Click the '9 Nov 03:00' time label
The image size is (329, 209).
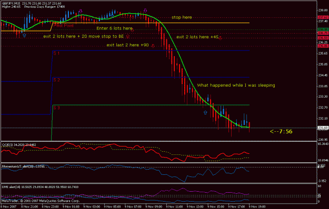point(92,207)
